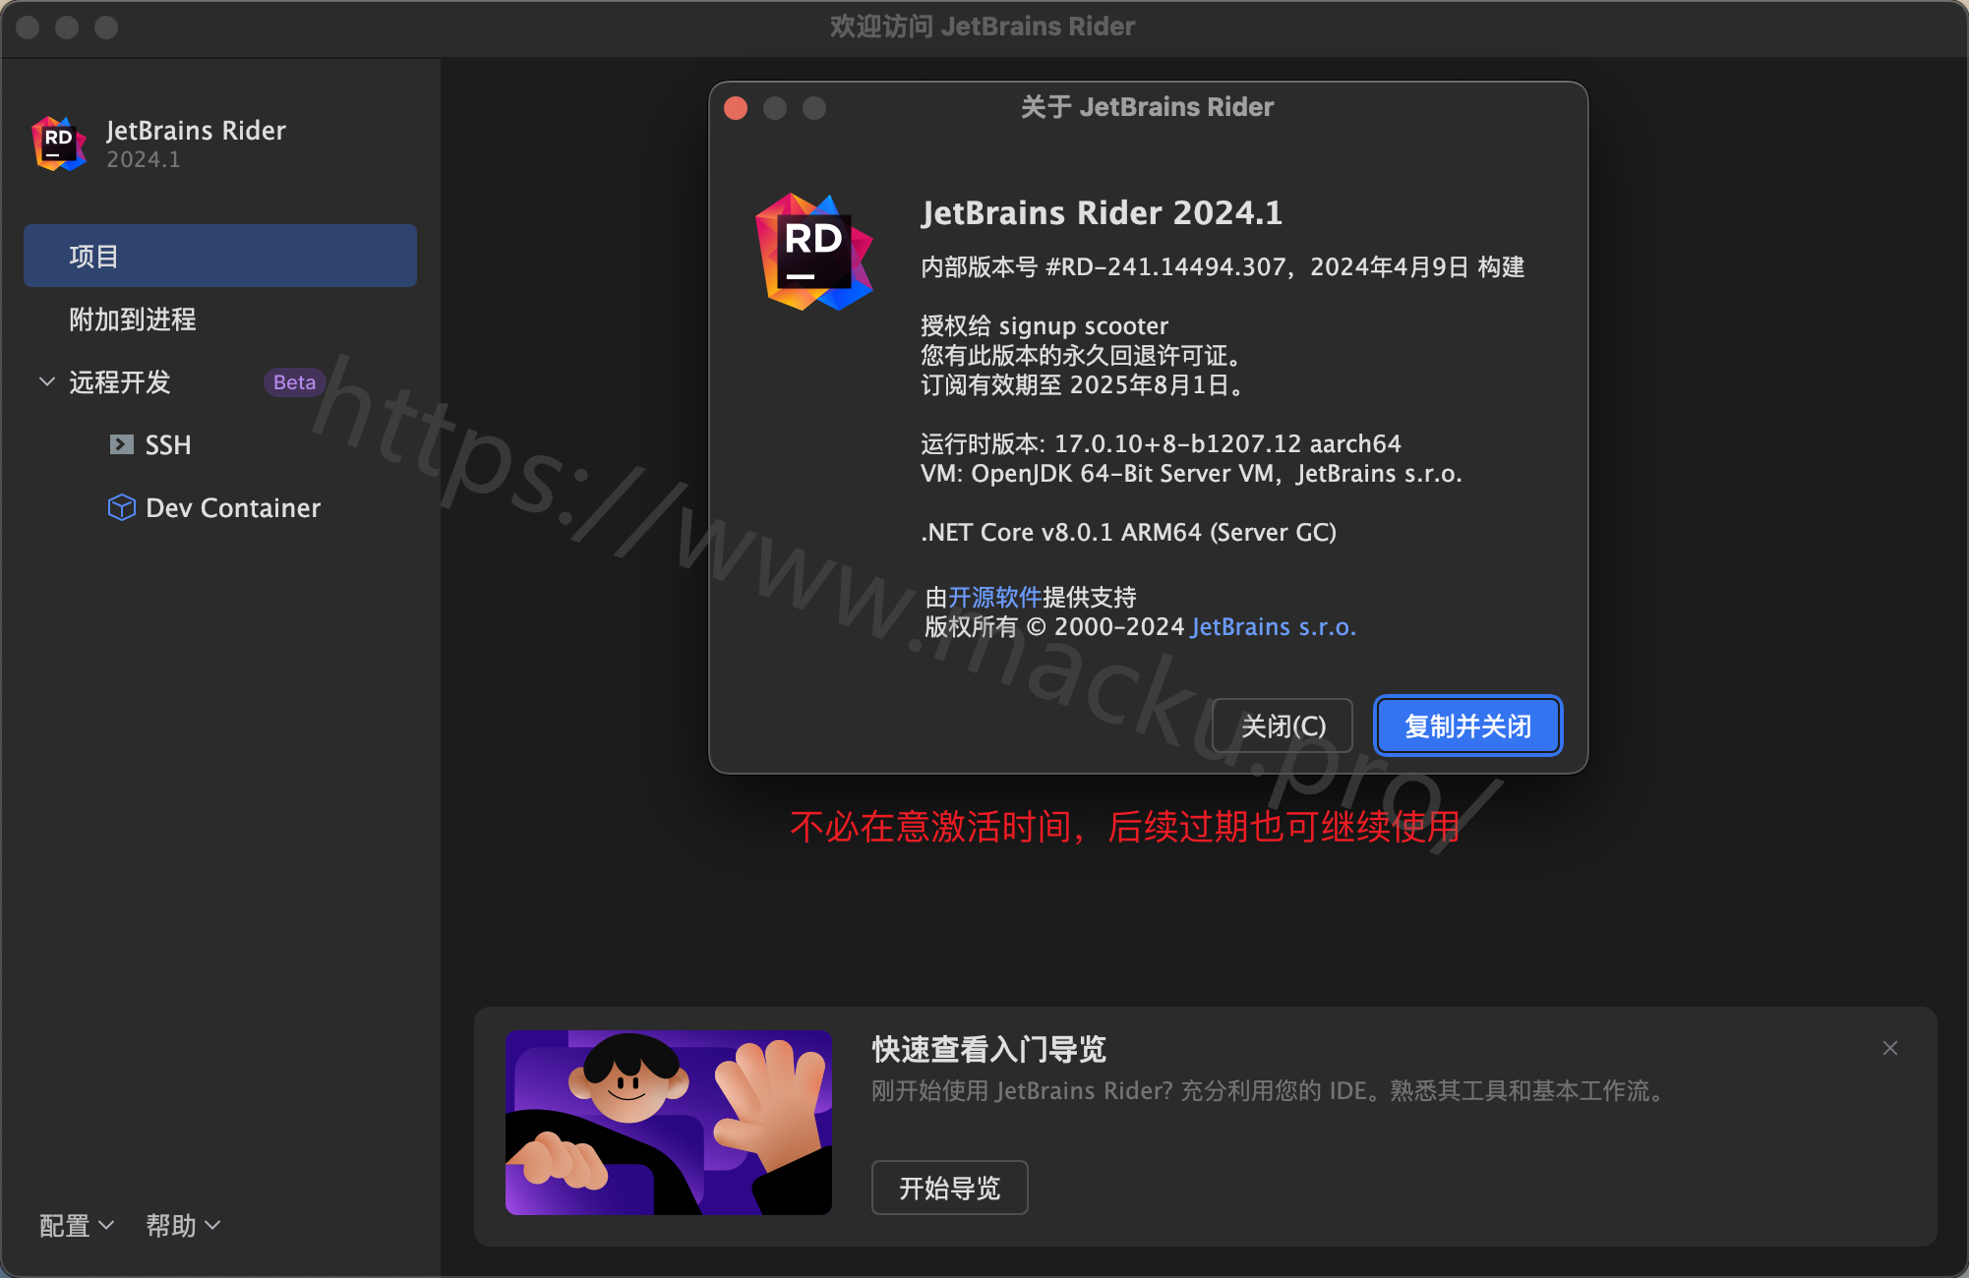This screenshot has height=1278, width=1969.
Task: Dismiss the quick tour banner with X
Action: click(1890, 1048)
